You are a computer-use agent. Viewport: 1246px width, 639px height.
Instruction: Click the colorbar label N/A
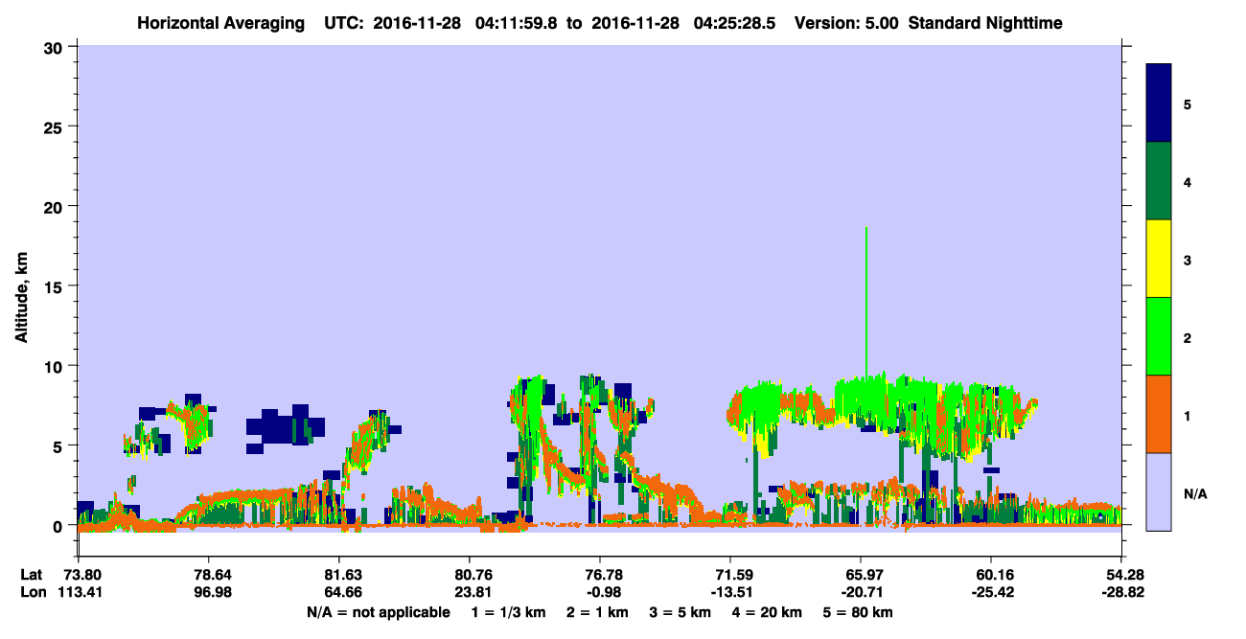[1194, 493]
